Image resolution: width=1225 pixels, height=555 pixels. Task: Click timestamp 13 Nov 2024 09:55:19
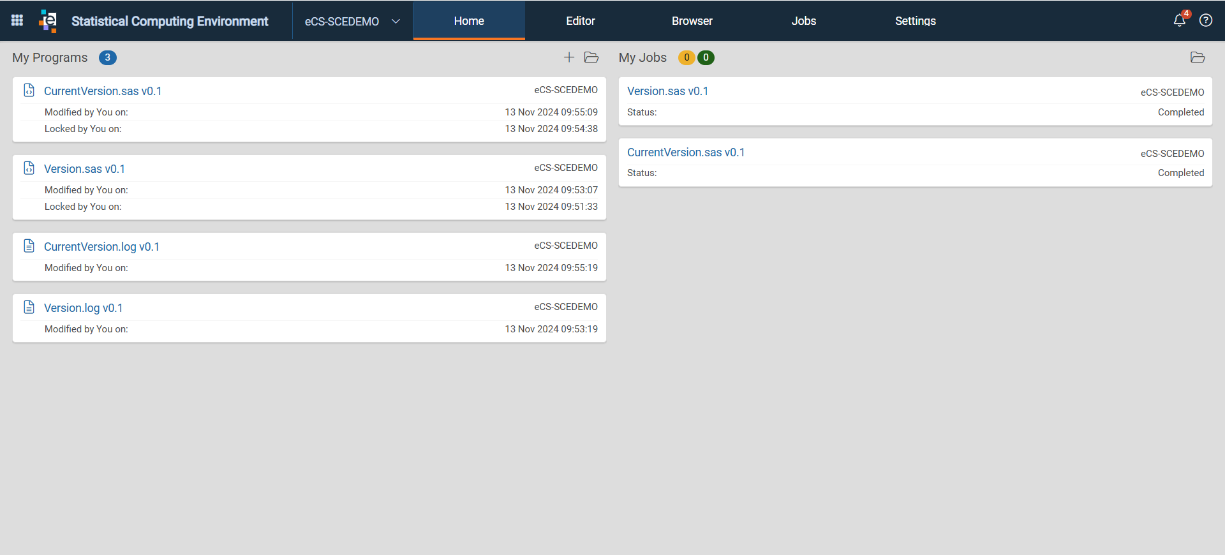pyautogui.click(x=551, y=268)
